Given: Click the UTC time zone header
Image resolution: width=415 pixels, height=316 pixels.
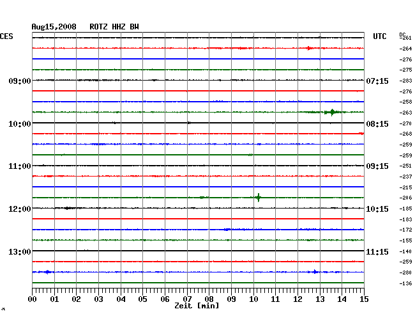Looking at the screenshot, I should tap(379, 36).
